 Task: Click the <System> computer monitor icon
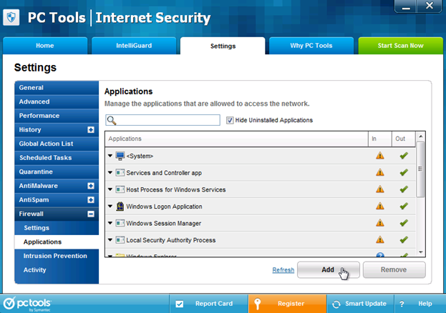120,156
